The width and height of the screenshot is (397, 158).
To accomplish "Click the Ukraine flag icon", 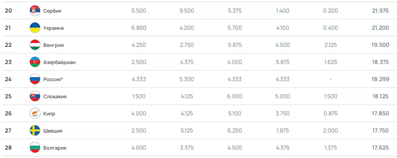I will (x=35, y=28).
